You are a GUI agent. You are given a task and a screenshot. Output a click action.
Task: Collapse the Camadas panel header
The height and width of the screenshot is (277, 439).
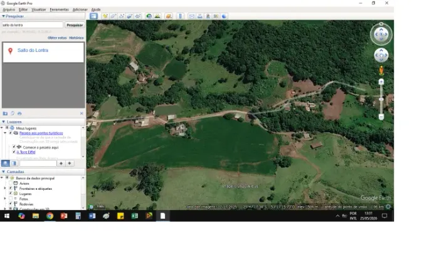pos(3,172)
